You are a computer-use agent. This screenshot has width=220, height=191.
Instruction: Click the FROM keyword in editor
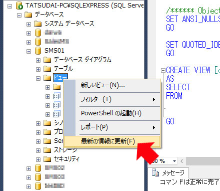(174, 96)
